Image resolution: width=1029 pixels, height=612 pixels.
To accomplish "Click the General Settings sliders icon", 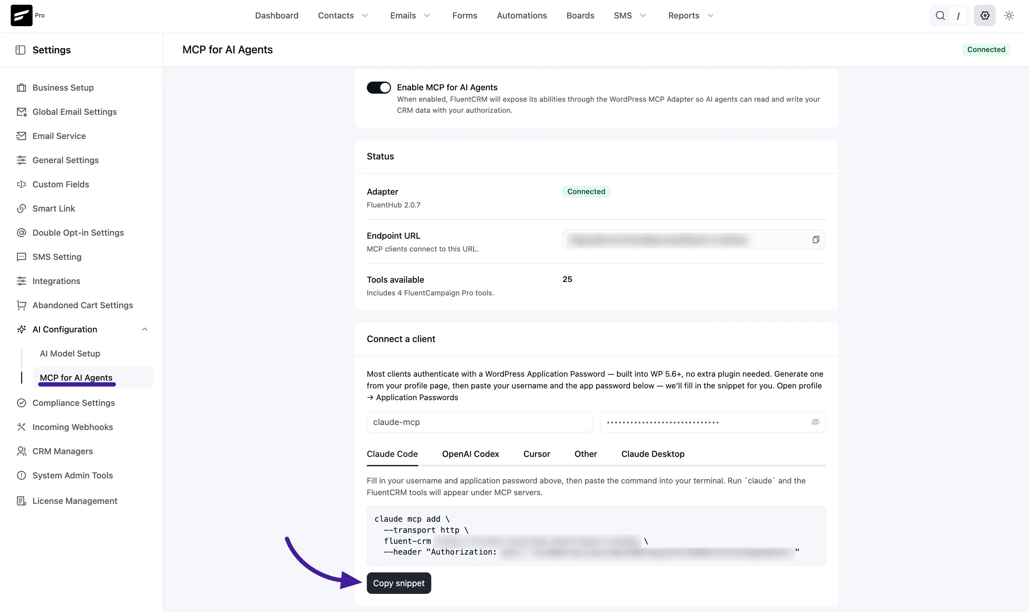I will 21,160.
